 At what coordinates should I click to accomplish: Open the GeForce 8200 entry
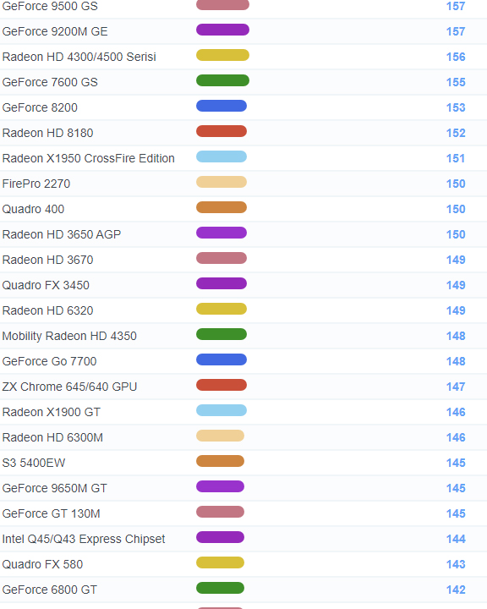pos(40,107)
